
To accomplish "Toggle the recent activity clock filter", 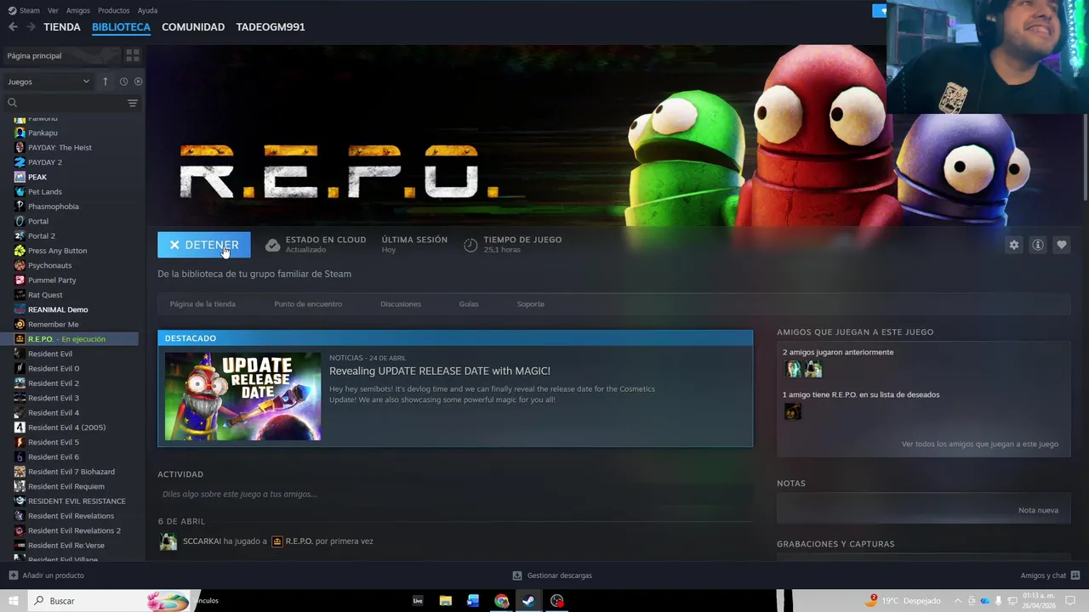I will click(x=123, y=82).
